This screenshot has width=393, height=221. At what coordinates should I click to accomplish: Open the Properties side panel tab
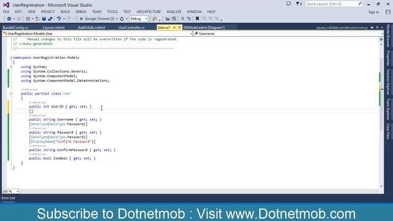coord(388,58)
